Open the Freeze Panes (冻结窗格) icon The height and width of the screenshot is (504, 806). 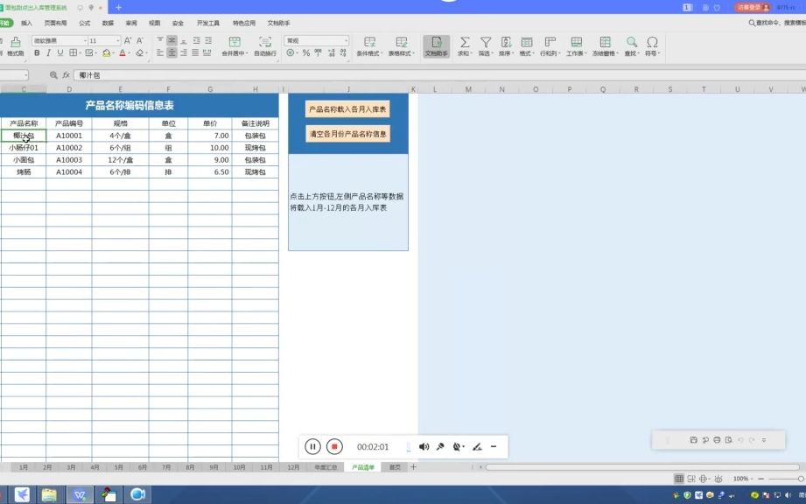click(604, 44)
